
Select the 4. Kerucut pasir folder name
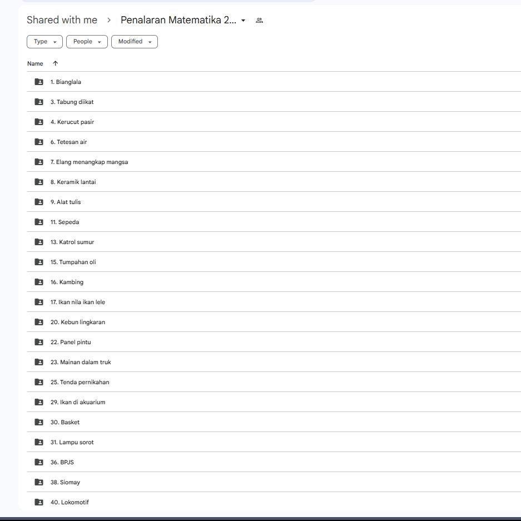[x=72, y=122]
